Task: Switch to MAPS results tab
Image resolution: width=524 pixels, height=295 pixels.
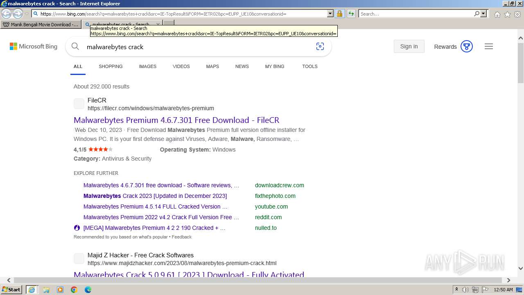Action: point(212,66)
